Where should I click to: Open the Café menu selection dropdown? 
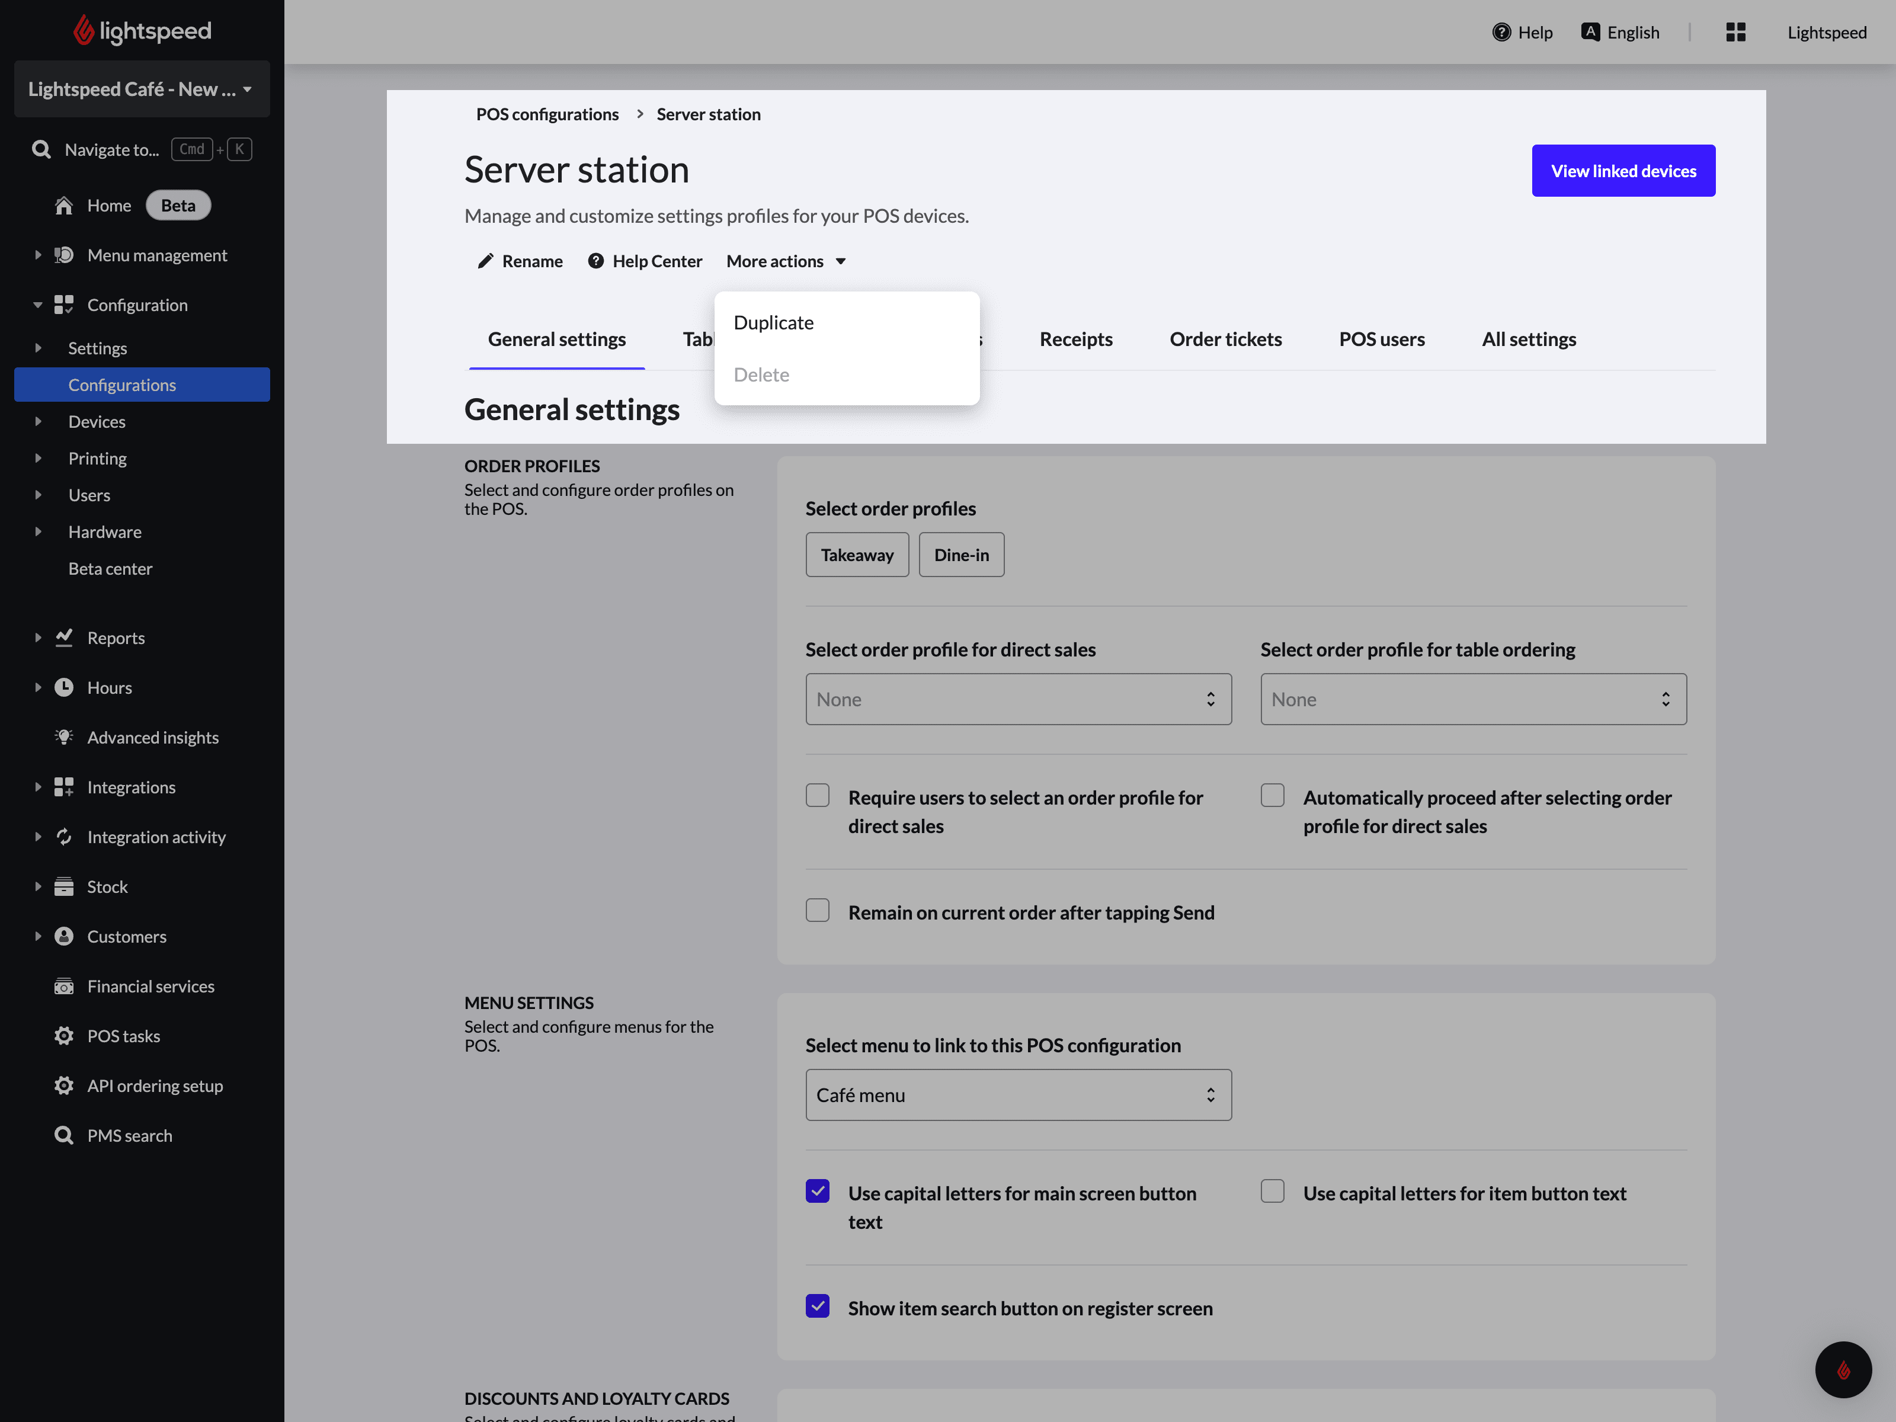click(x=1019, y=1096)
